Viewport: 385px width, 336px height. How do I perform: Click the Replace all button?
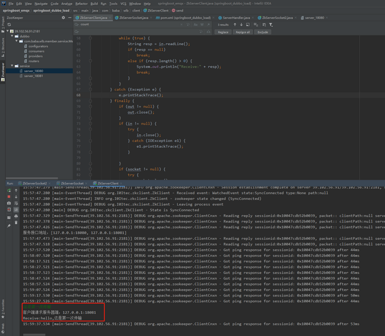(x=242, y=32)
